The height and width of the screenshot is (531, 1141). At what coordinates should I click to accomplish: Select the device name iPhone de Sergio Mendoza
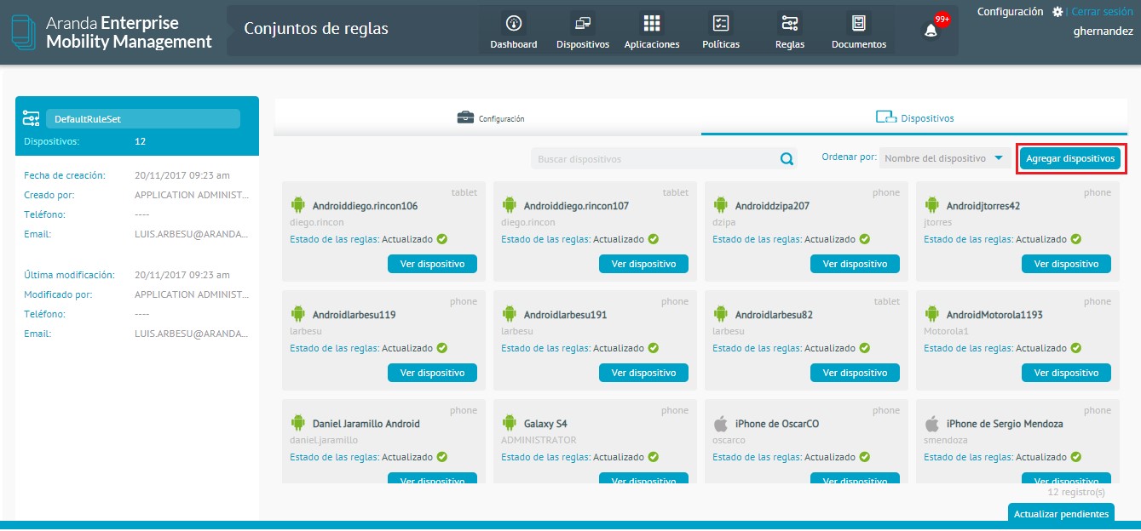pos(1005,424)
